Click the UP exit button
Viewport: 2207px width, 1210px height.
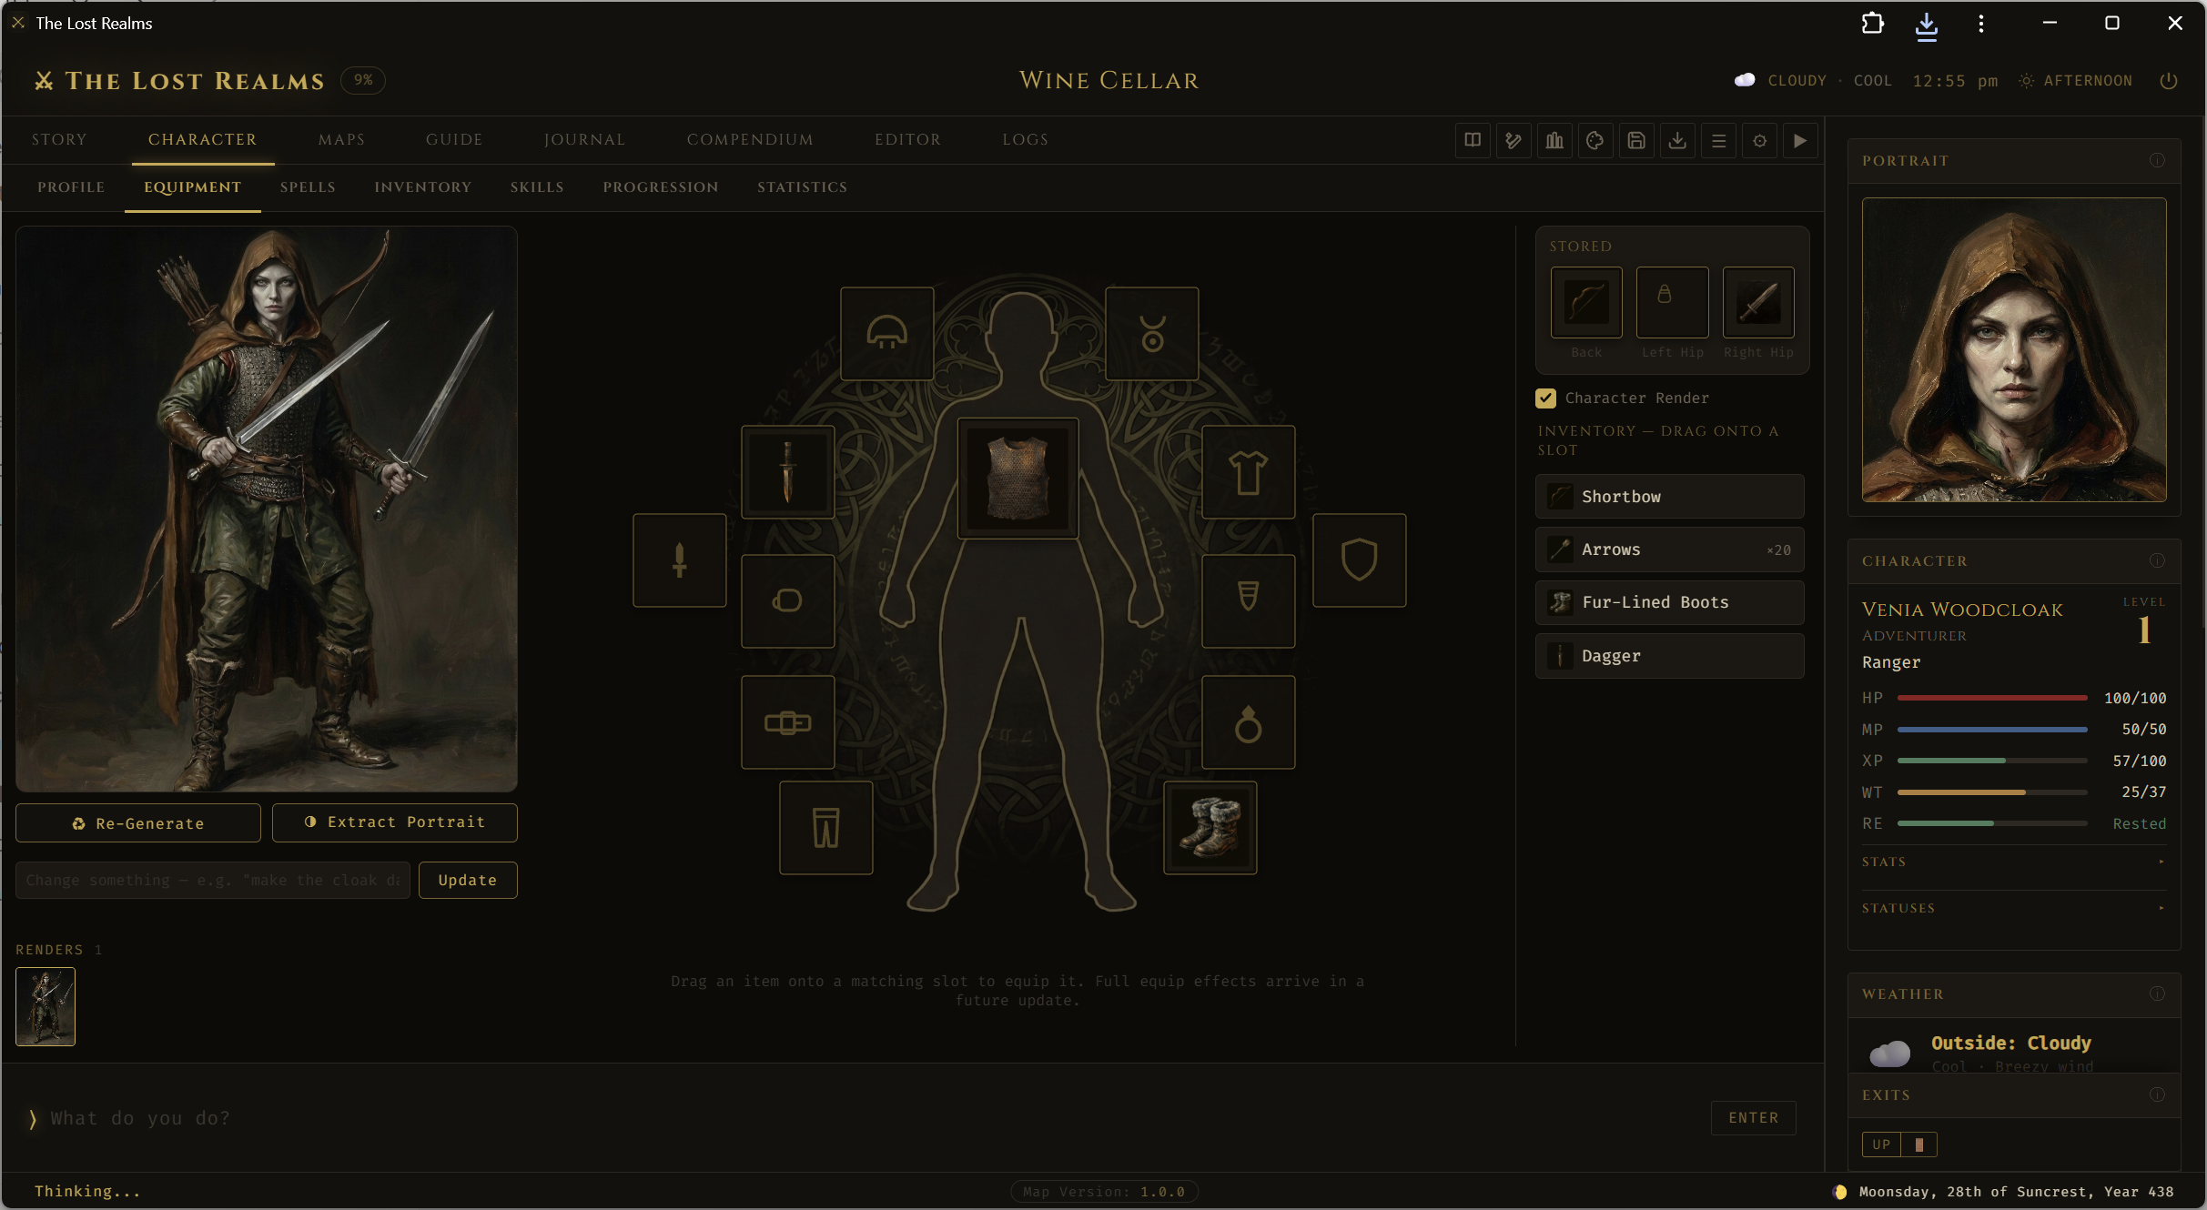(x=1881, y=1144)
